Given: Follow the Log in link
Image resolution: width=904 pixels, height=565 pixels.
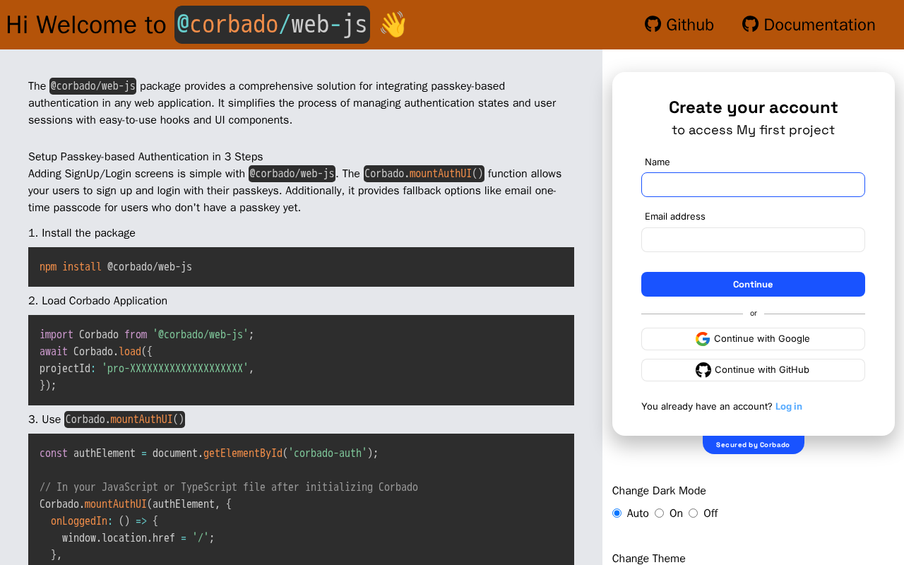Looking at the screenshot, I should pos(788,406).
